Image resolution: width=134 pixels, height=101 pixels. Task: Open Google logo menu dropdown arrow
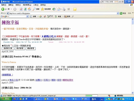(x=8, y=16)
